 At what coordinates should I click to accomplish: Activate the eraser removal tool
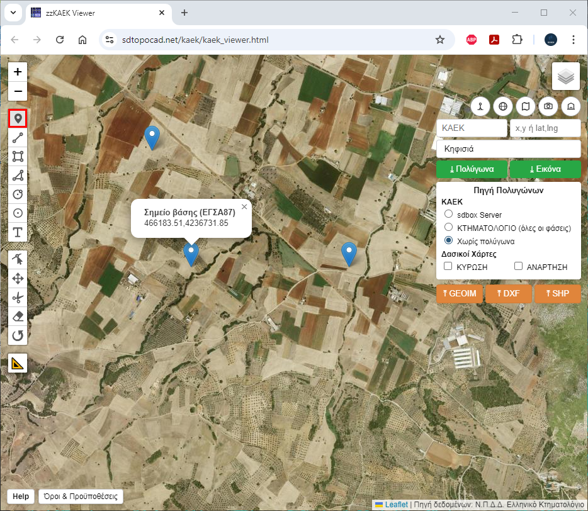click(x=18, y=317)
